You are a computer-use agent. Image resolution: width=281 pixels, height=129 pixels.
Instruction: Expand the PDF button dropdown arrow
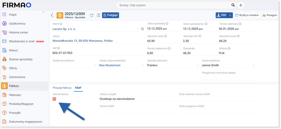(x=231, y=15)
